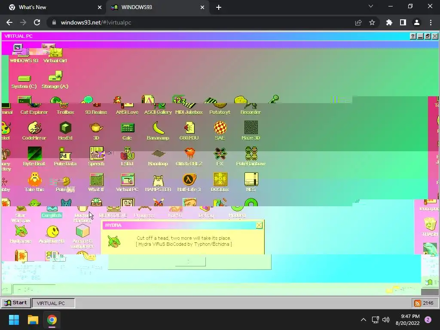Open the Half-Life 3 icon
The image size is (440, 330).
pyautogui.click(x=189, y=182)
